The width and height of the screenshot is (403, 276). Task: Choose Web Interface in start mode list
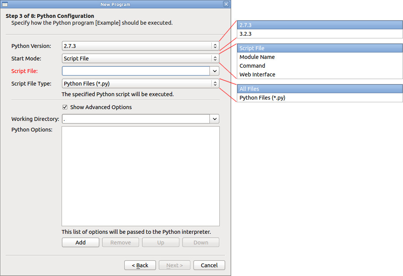(x=320, y=74)
